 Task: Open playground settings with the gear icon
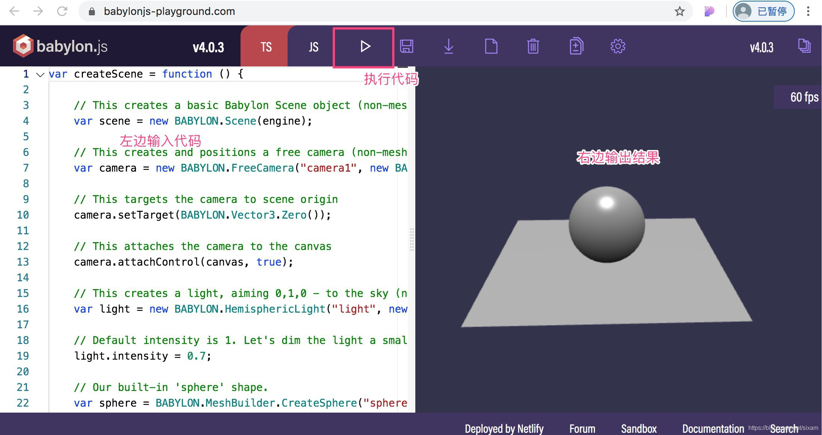point(618,47)
